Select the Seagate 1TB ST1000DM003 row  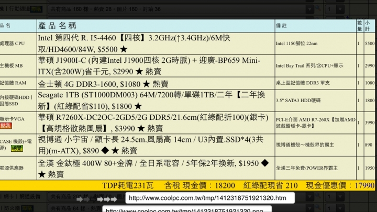(156, 101)
